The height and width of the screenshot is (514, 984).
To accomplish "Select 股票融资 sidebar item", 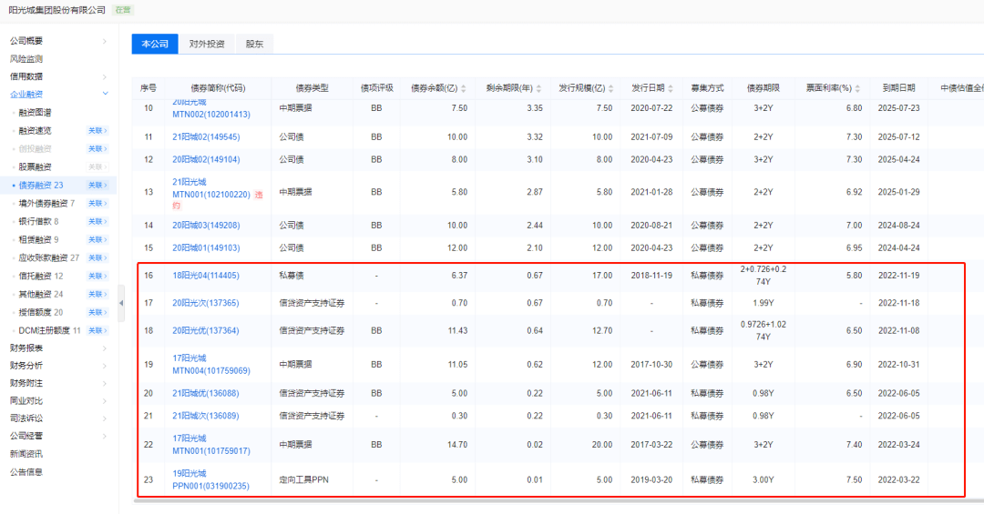I will (x=36, y=167).
